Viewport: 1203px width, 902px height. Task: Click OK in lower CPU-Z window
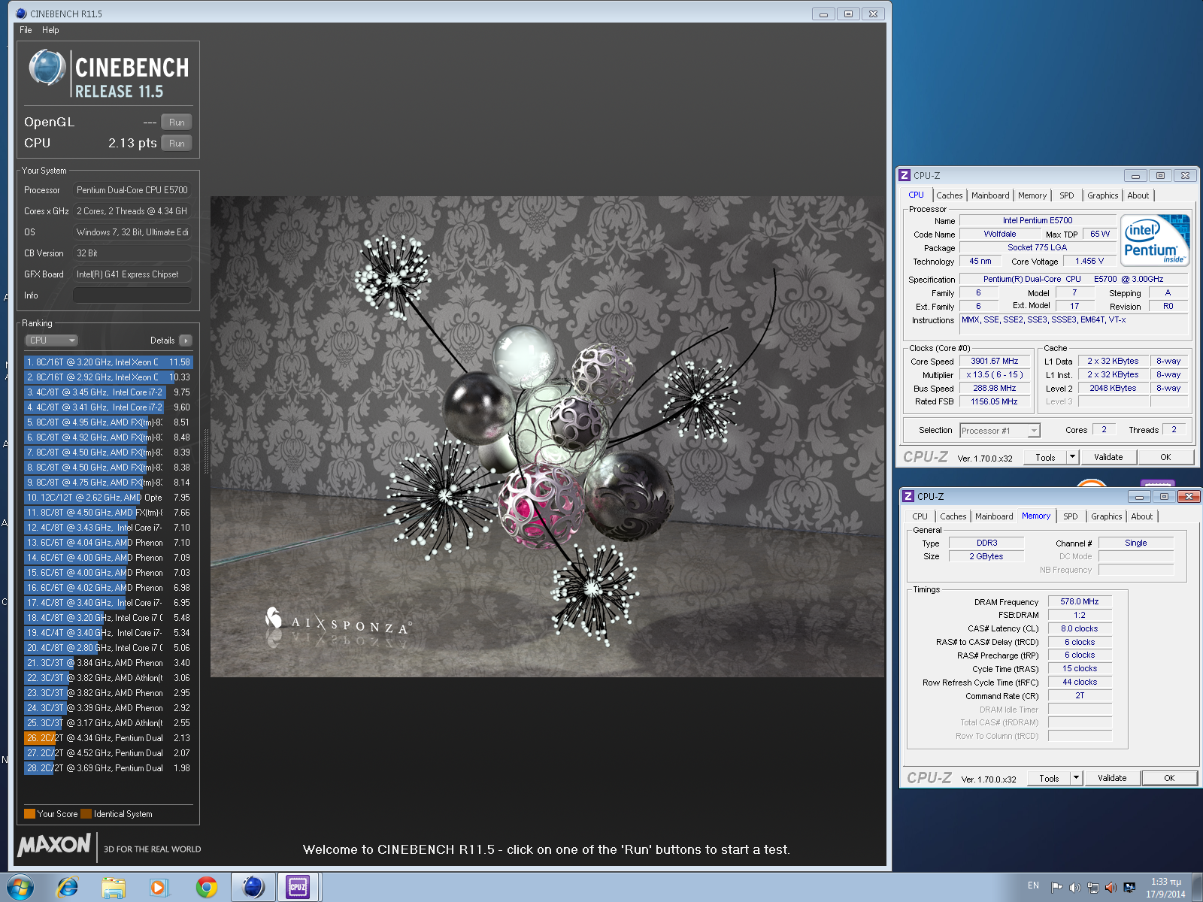pyautogui.click(x=1169, y=778)
